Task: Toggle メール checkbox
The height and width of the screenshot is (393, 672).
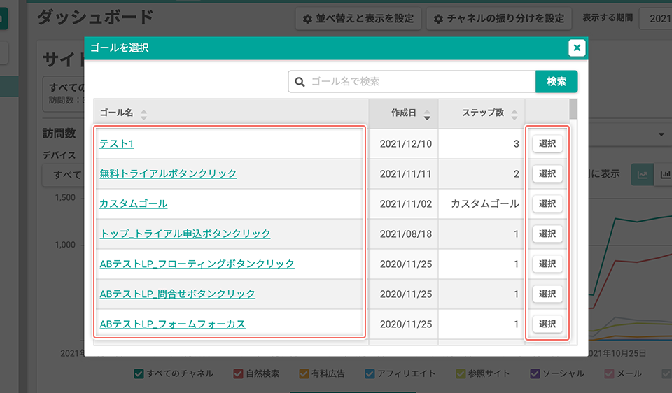Action: 609,373
